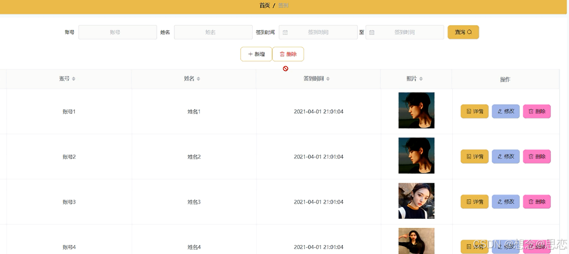Click the 新增 add button
Viewport: 569px width, 254px height.
click(256, 54)
